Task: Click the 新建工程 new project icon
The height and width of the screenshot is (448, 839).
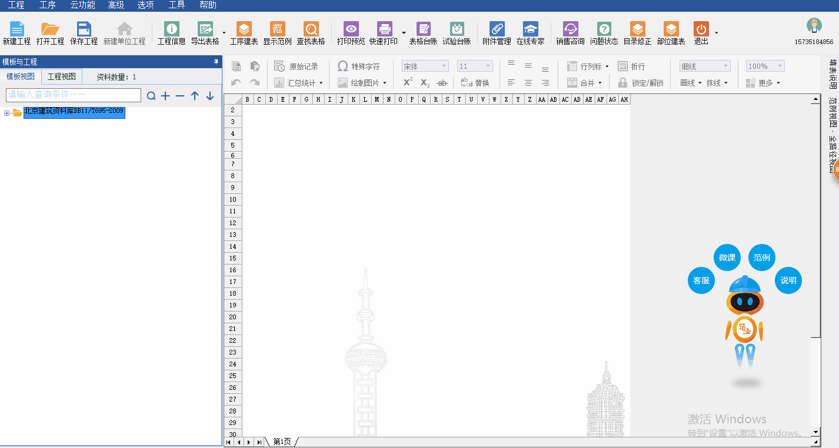Action: (16, 33)
